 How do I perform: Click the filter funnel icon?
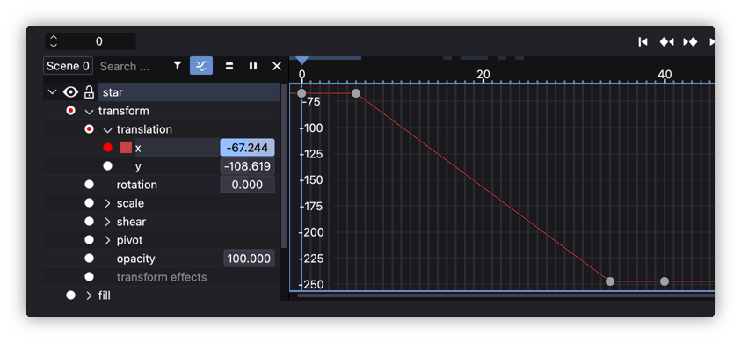tap(178, 66)
